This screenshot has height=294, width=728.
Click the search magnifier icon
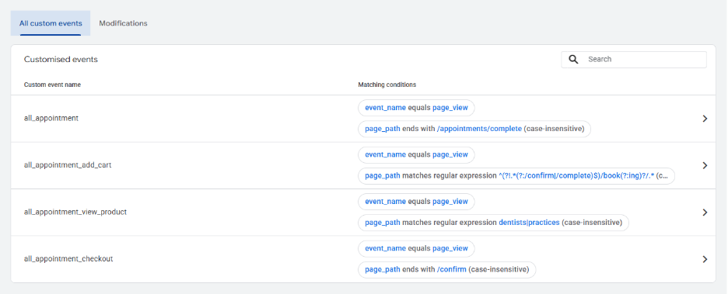pos(574,59)
